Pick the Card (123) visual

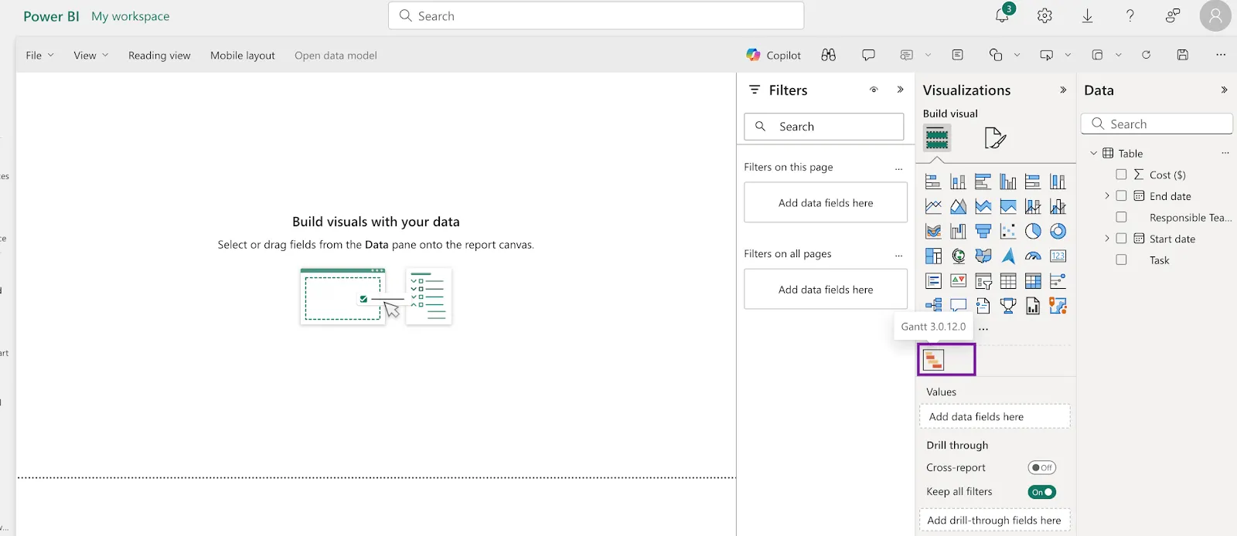pyautogui.click(x=1058, y=256)
